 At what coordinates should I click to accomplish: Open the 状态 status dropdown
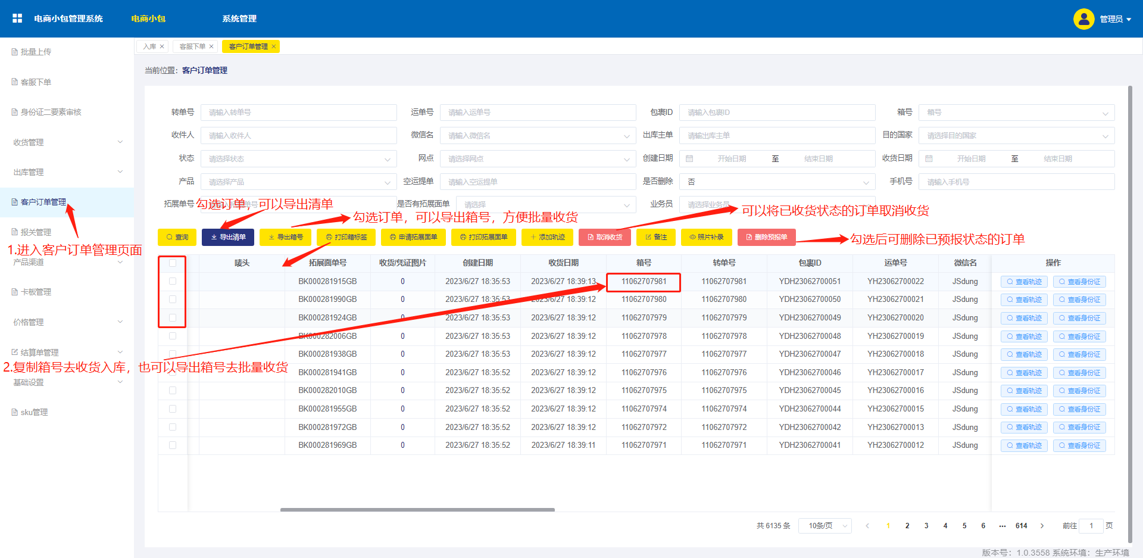(298, 159)
